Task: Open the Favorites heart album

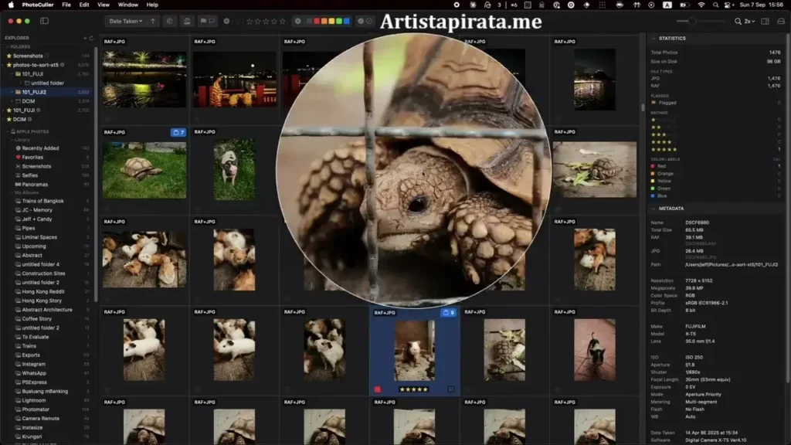Action: [32, 158]
